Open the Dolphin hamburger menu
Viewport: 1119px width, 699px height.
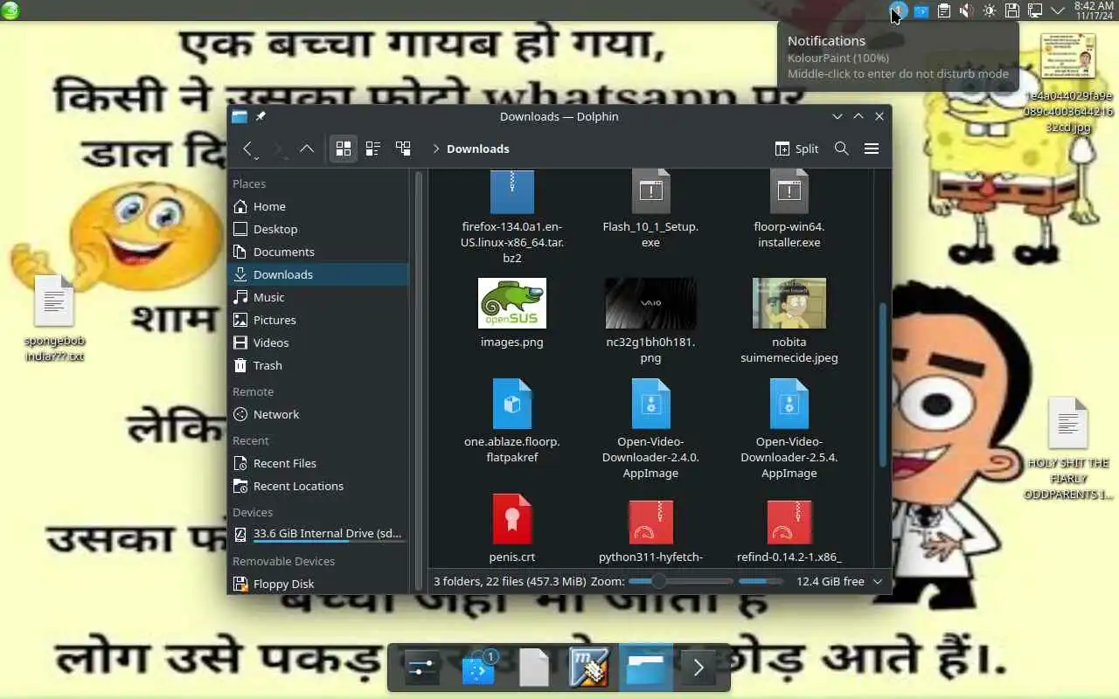(871, 149)
